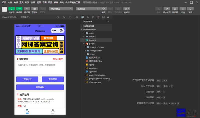
Task: Open the app.js file
Action: pos(96,65)
